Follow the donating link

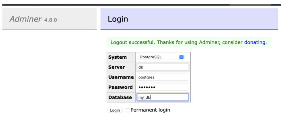click(x=255, y=42)
